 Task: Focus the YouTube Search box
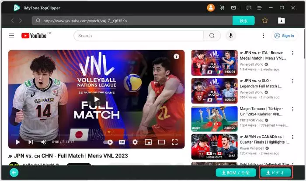tap(139, 36)
